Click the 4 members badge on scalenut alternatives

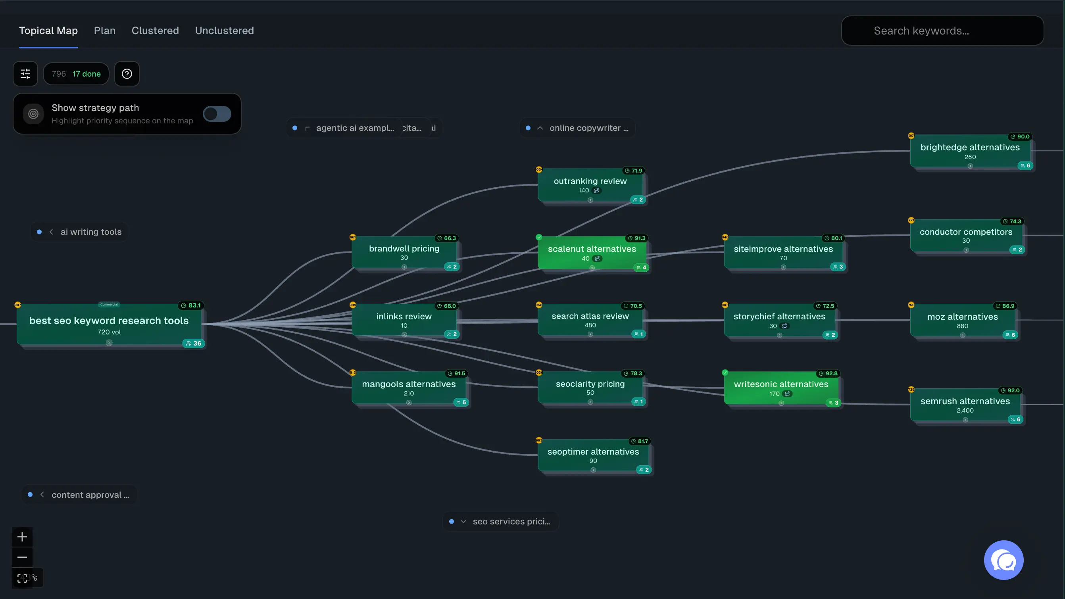(641, 267)
